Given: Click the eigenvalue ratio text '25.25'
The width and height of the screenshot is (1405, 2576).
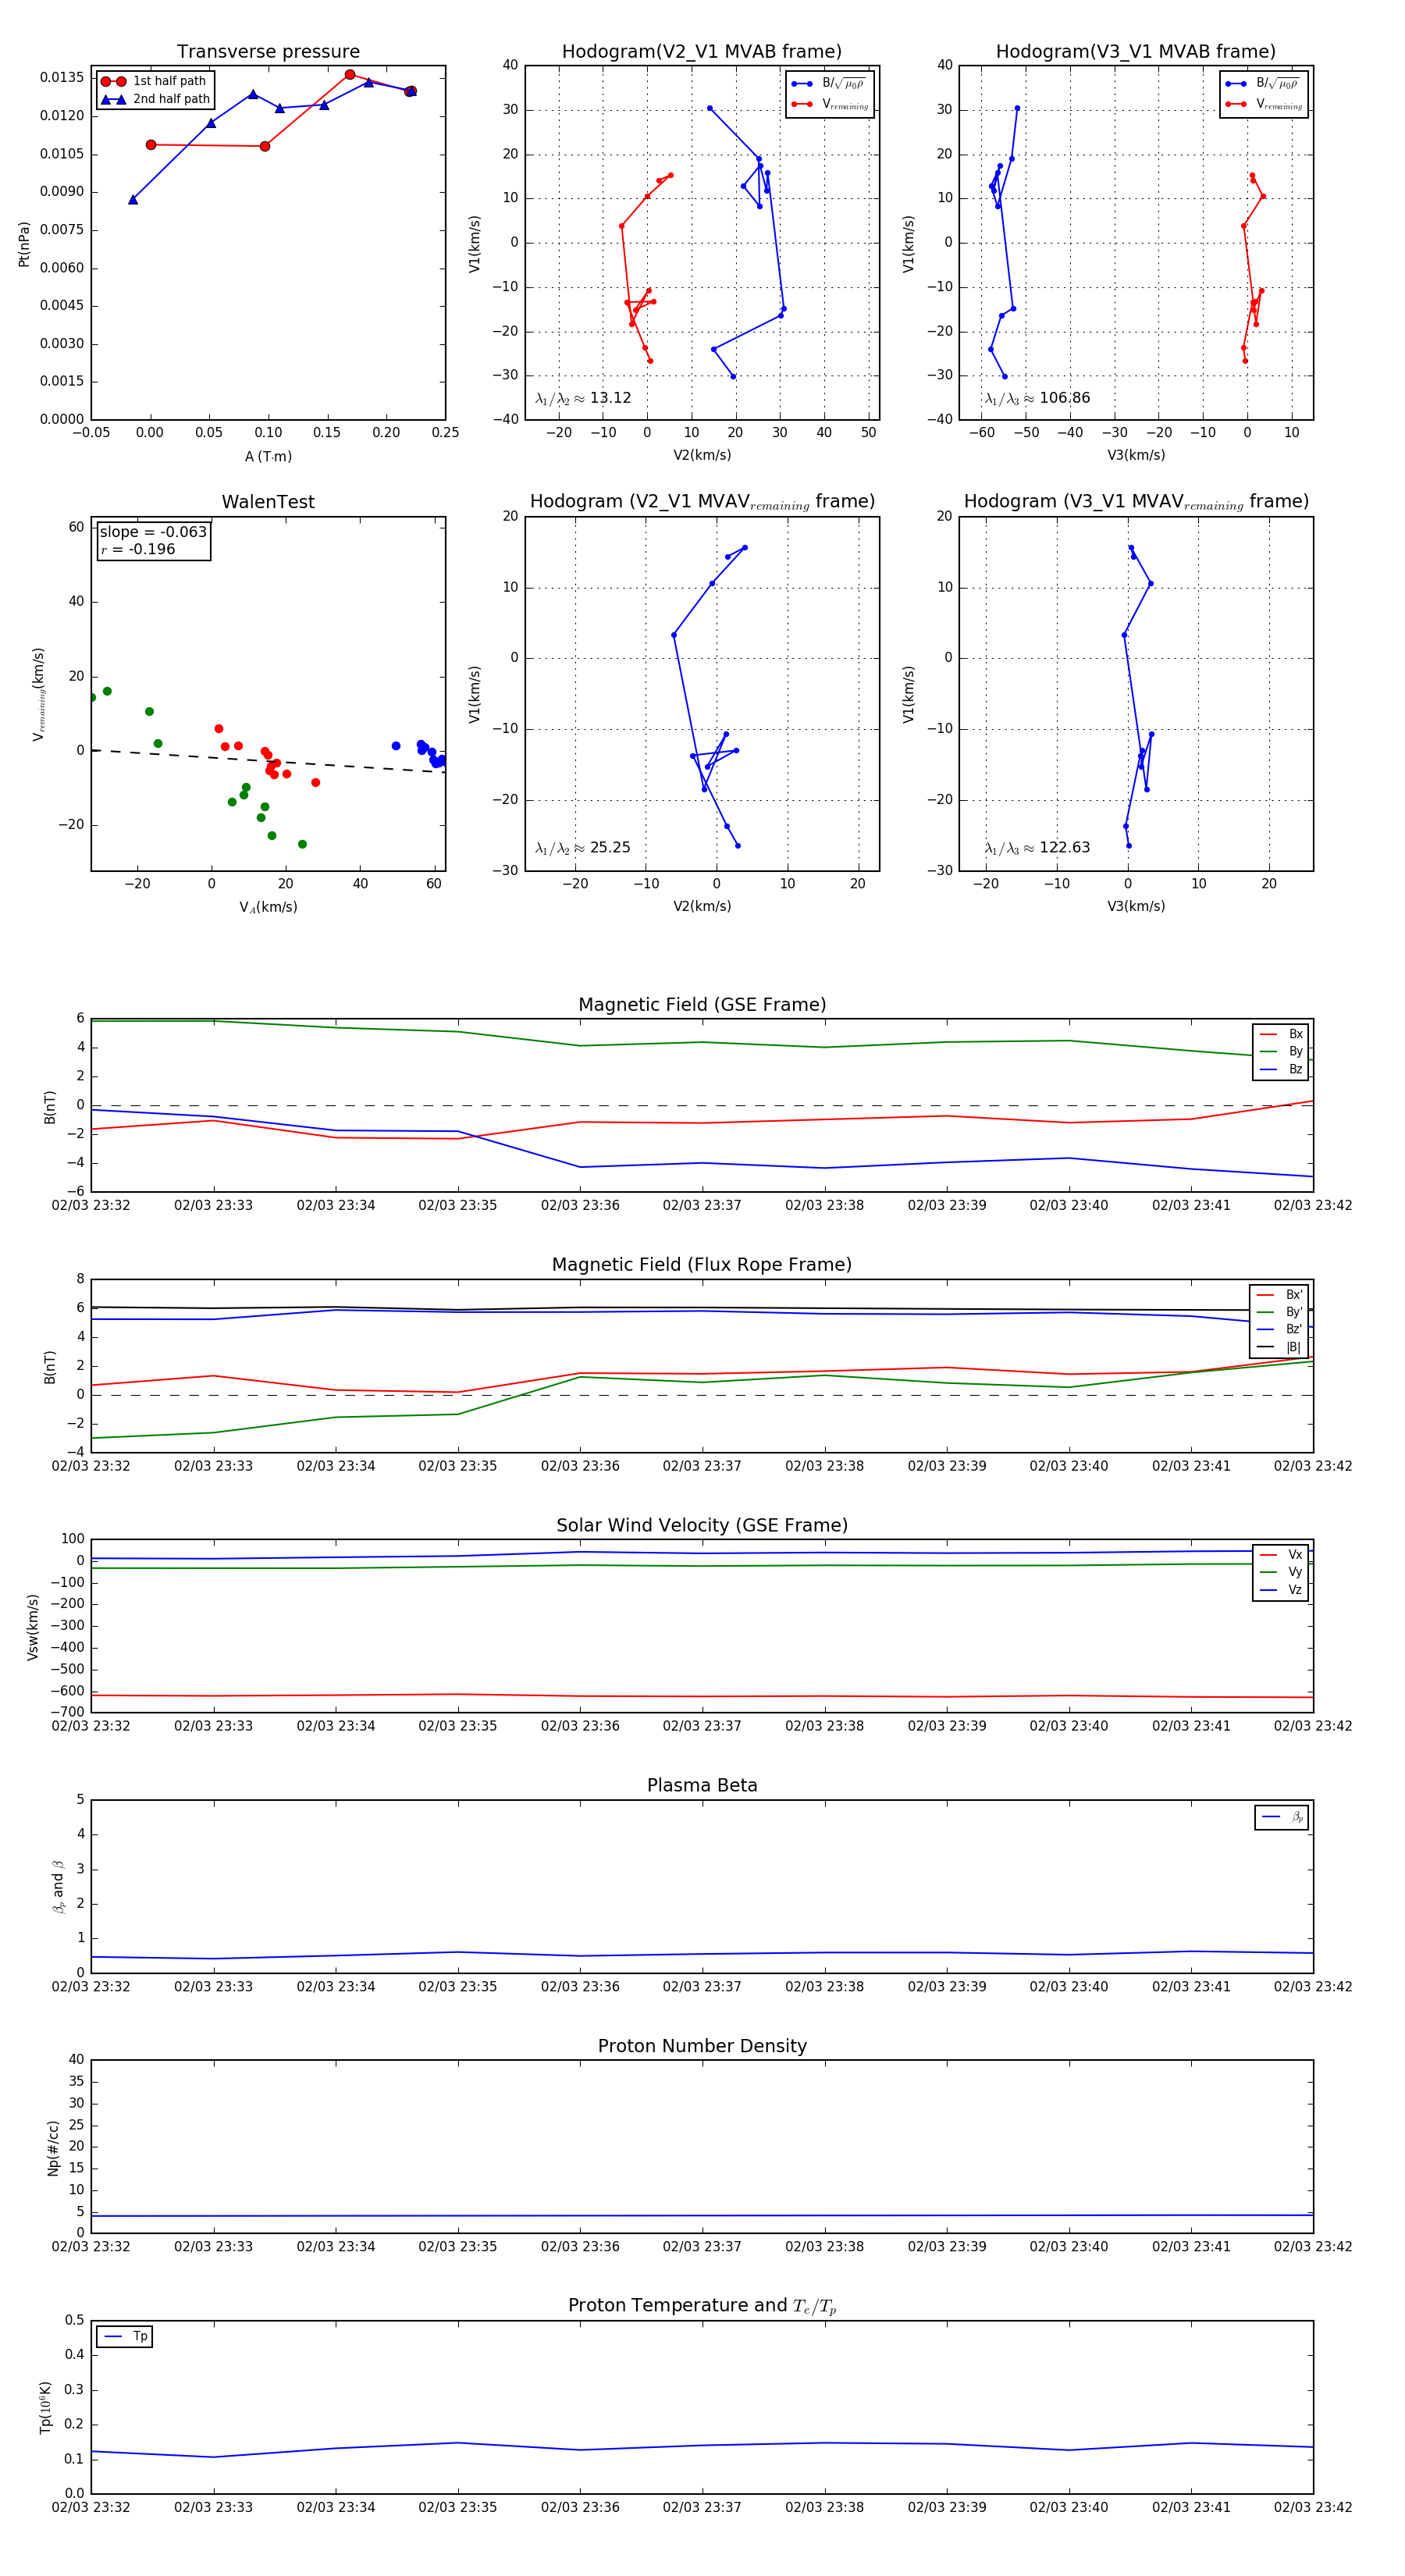Looking at the screenshot, I should click(x=610, y=848).
